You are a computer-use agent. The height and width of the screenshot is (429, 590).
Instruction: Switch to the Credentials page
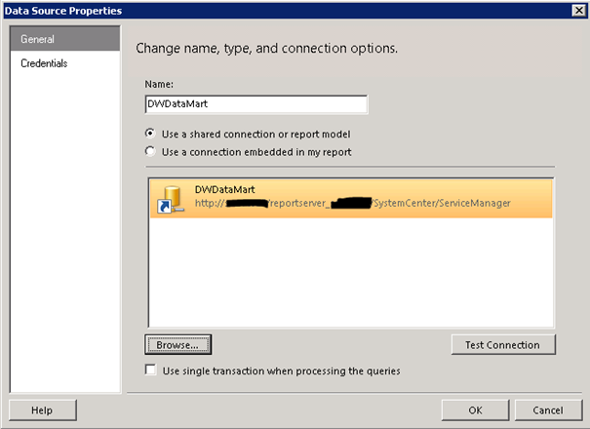(44, 63)
